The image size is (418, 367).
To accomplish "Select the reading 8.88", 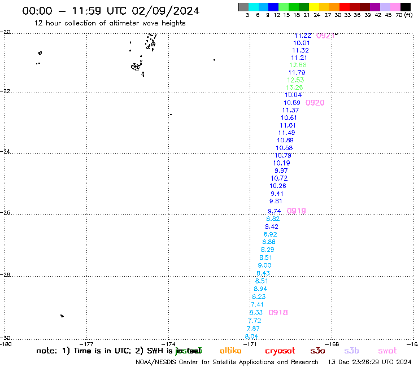I will coord(269,242).
